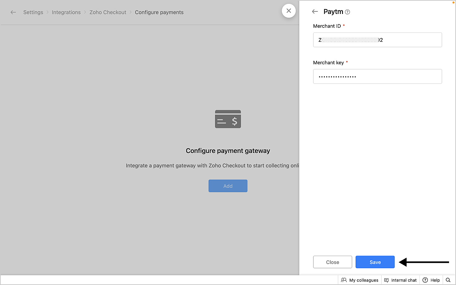Close the side panel with the round X button
The height and width of the screenshot is (285, 456).
tap(289, 11)
